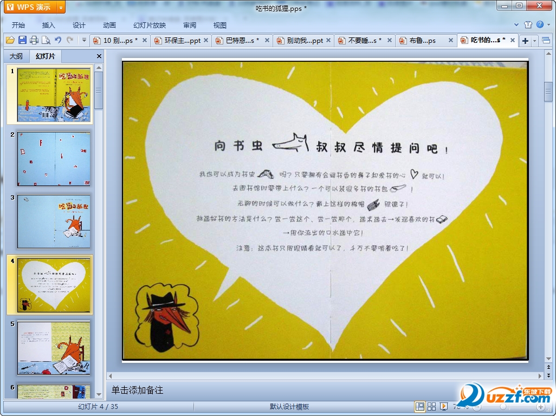Image resolution: width=556 pixels, height=416 pixels.
Task: Open the 插入 ribbon tab
Action: pyautogui.click(x=49, y=25)
